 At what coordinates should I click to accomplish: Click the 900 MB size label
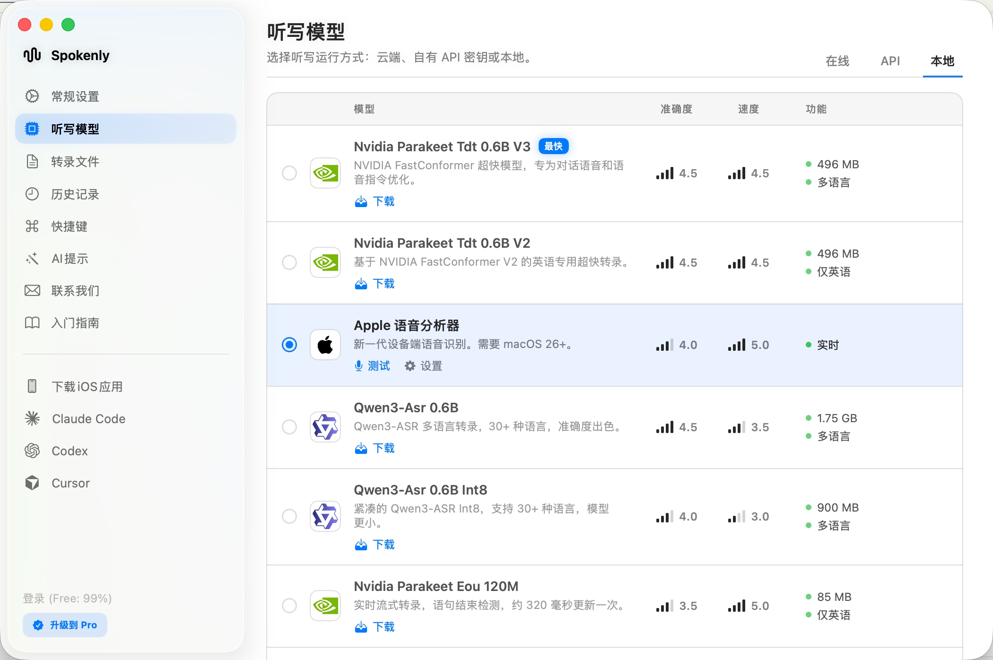tap(838, 508)
